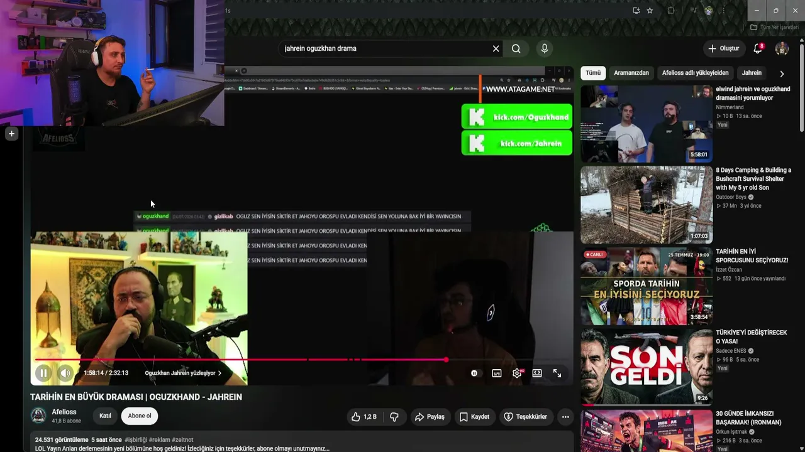Viewport: 805px width, 452px height.
Task: Save the video with Kaydet
Action: click(x=474, y=416)
